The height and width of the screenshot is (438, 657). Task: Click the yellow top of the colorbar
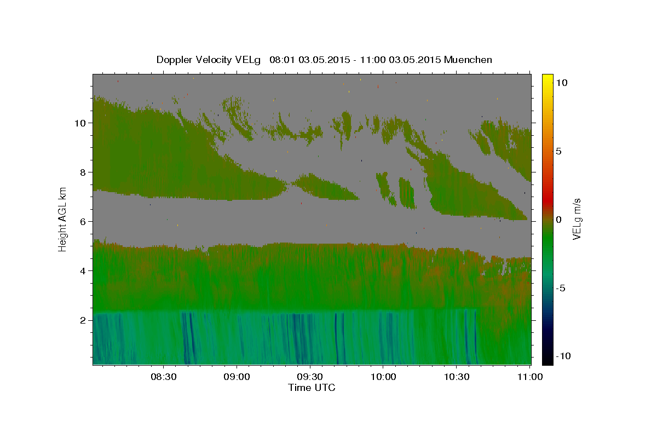(547, 79)
